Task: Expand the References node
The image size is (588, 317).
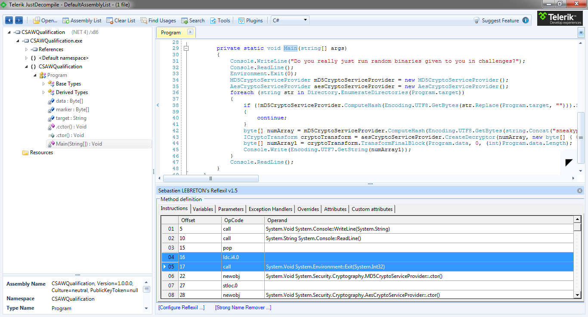Action: 26,49
